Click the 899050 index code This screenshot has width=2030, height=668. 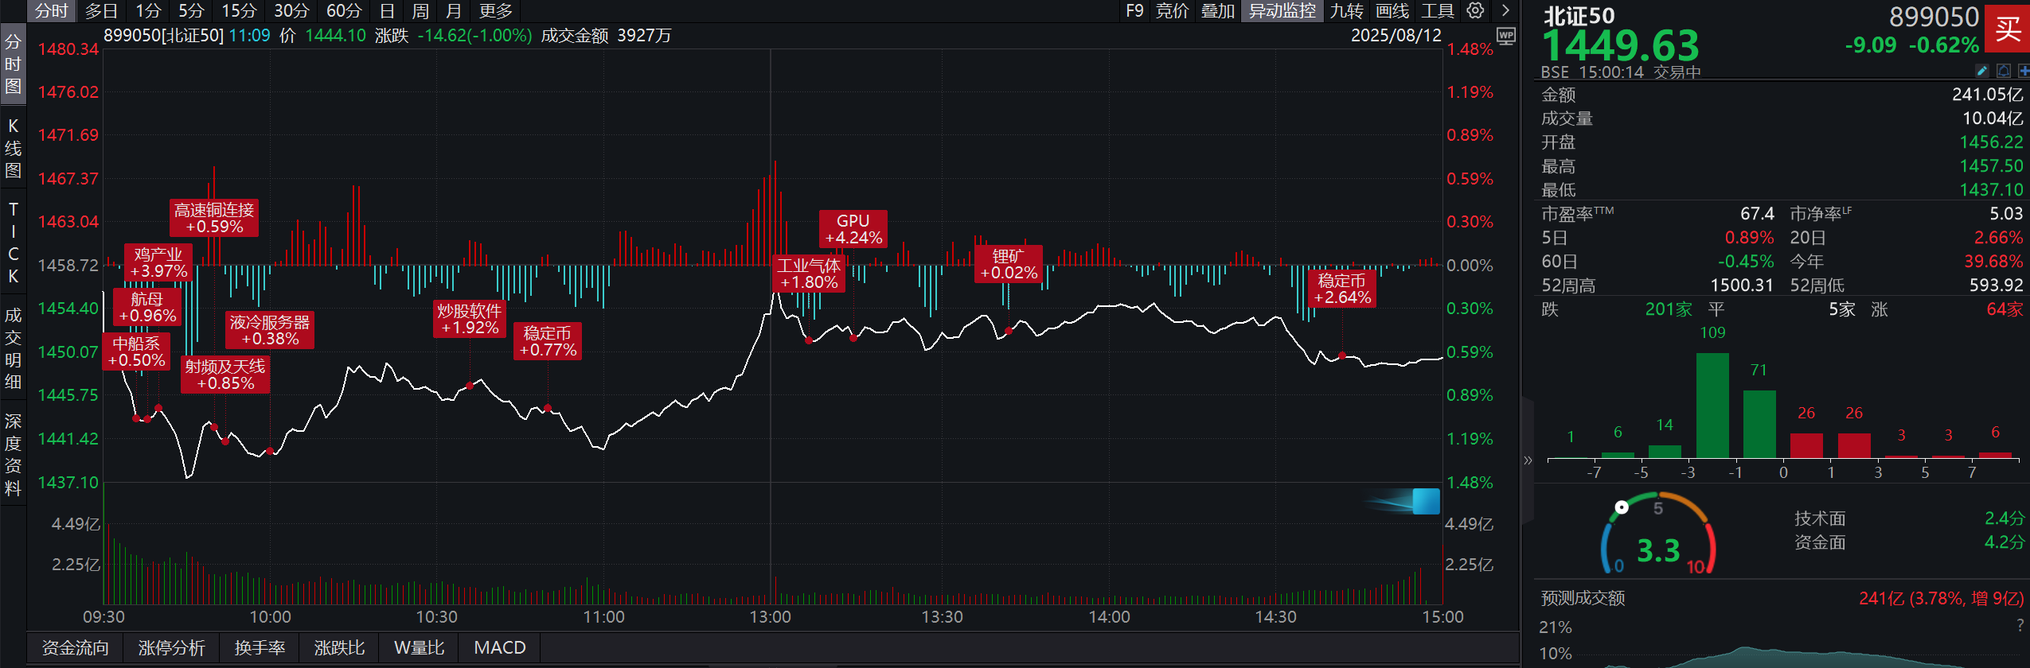[1934, 17]
